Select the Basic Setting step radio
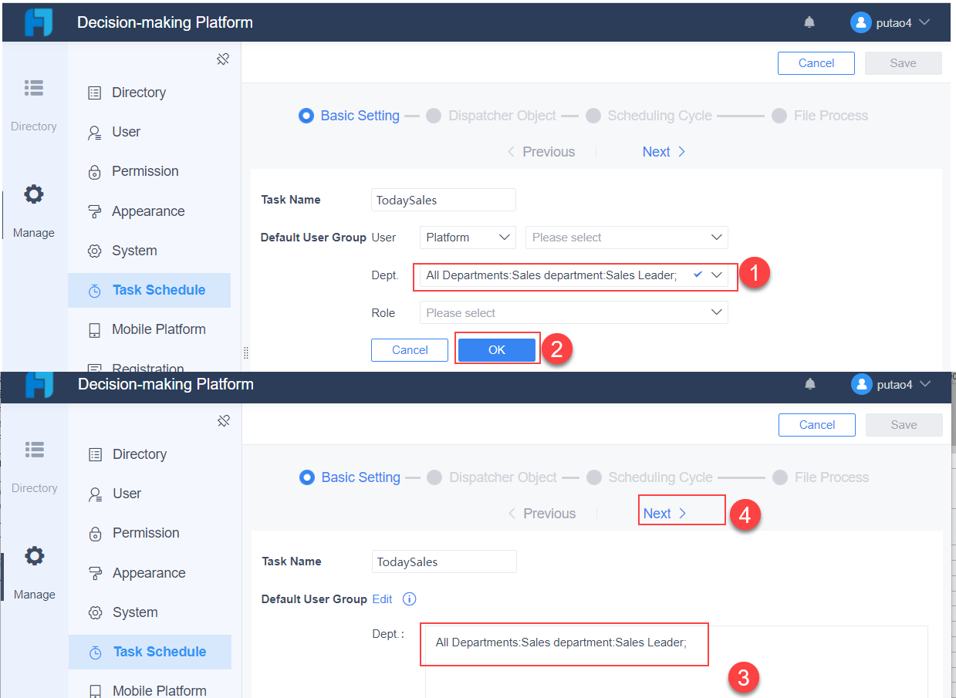The height and width of the screenshot is (698, 956). pyautogui.click(x=306, y=115)
